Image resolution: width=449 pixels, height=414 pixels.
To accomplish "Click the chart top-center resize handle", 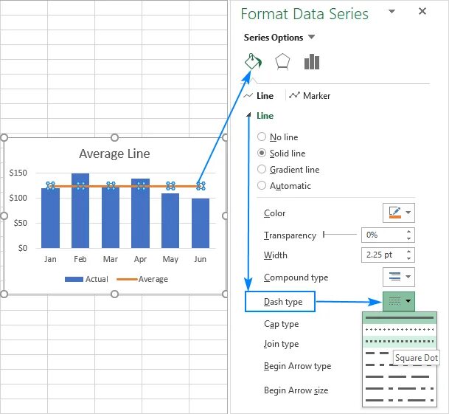I will point(114,137).
